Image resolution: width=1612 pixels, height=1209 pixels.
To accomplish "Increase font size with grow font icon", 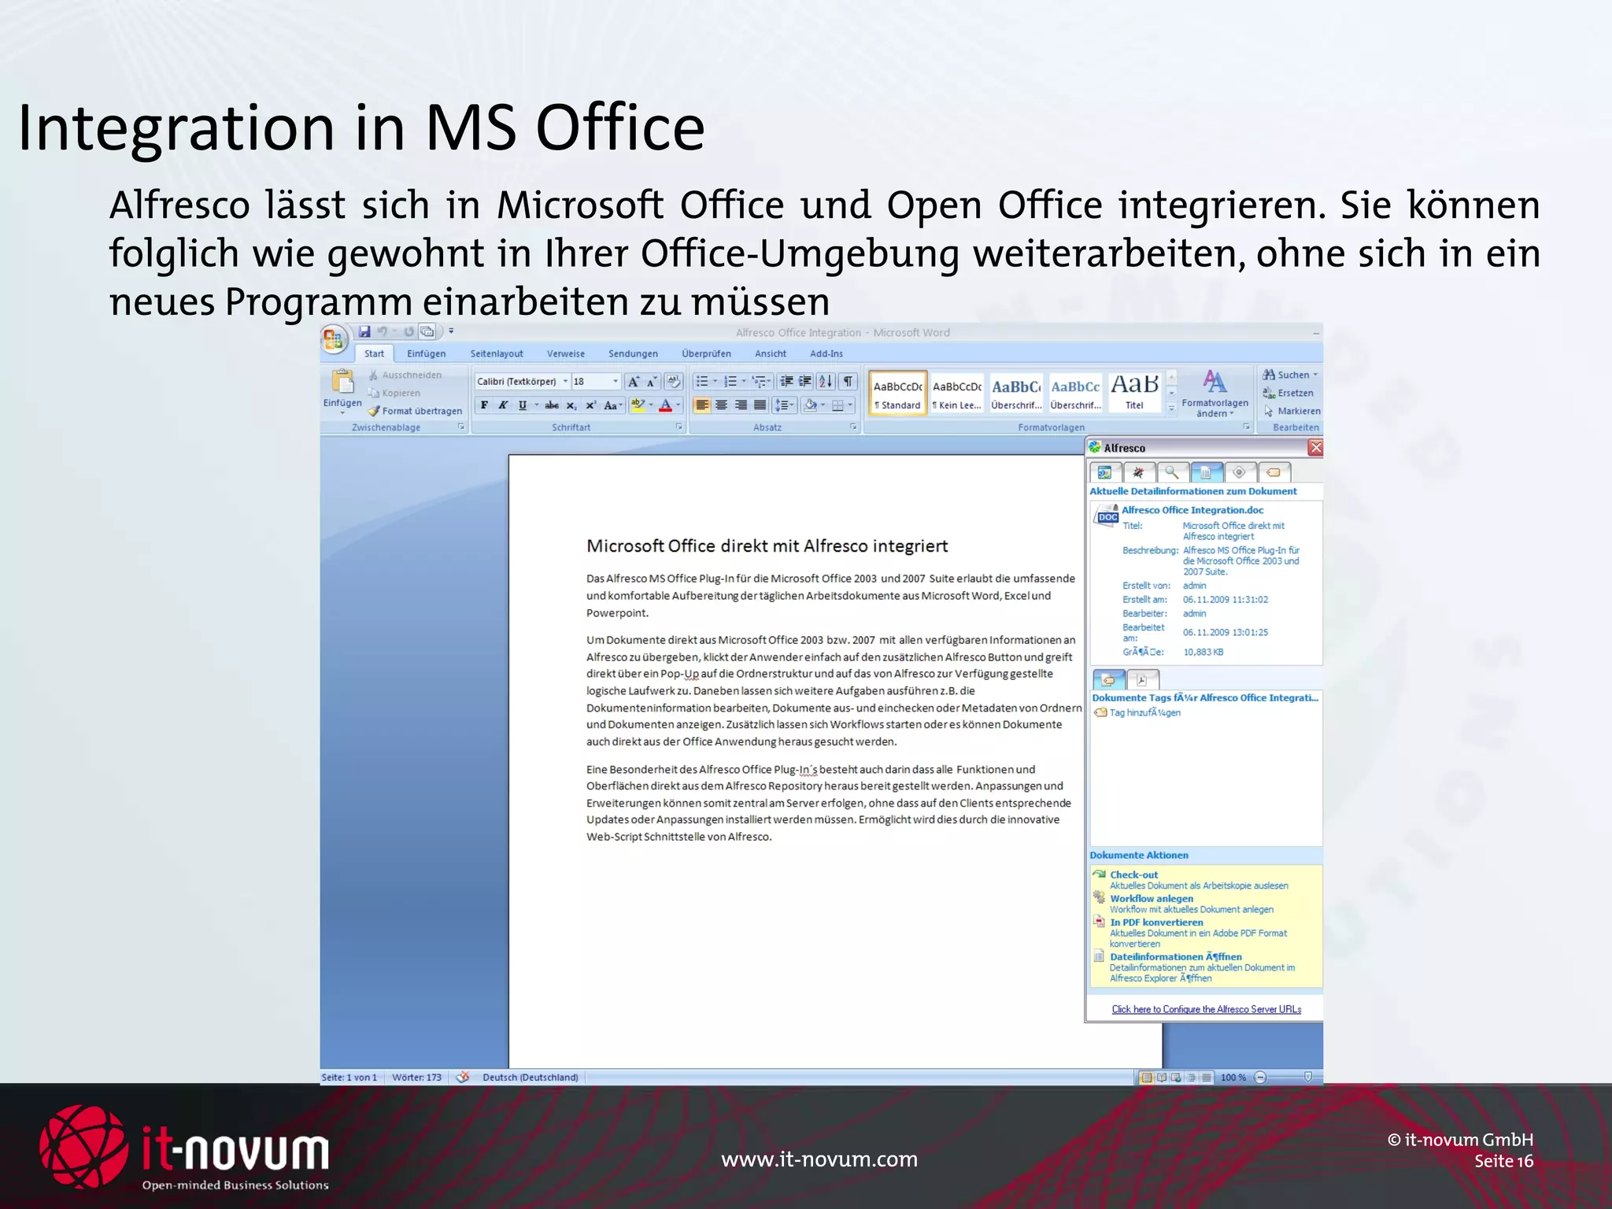I will click(633, 382).
